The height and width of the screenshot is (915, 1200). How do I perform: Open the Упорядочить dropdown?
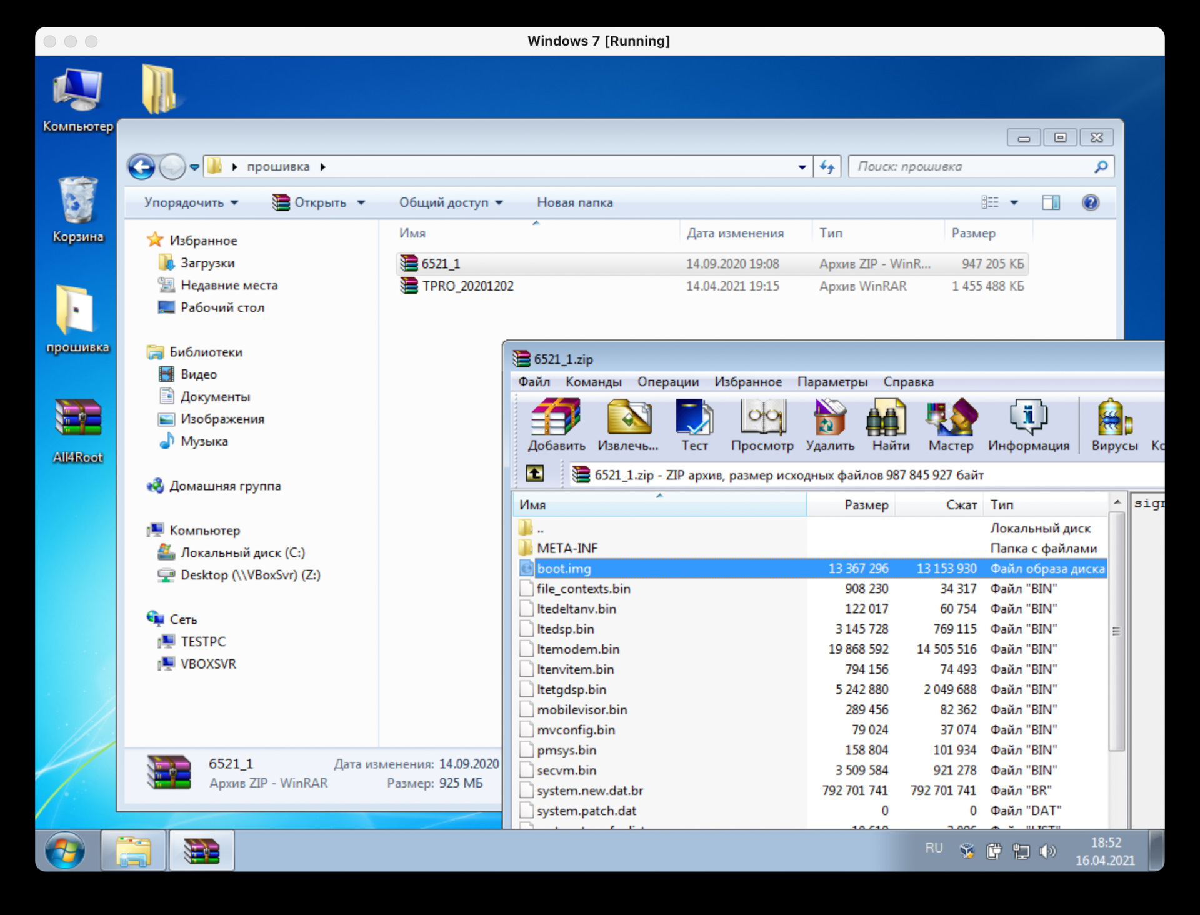pos(191,202)
